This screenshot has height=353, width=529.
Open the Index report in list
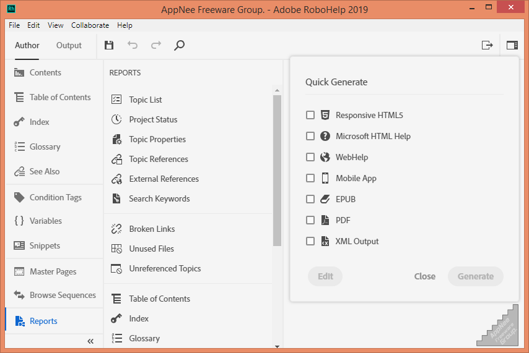139,318
